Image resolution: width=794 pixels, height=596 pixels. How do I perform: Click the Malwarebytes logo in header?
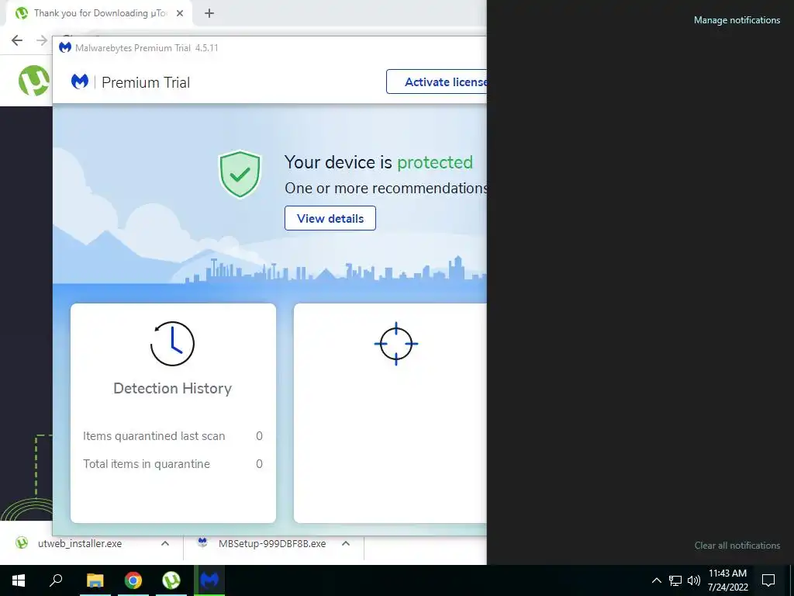point(80,81)
